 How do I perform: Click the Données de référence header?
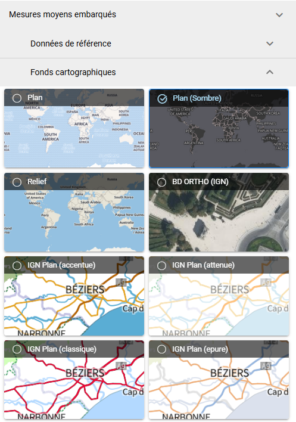(x=148, y=44)
